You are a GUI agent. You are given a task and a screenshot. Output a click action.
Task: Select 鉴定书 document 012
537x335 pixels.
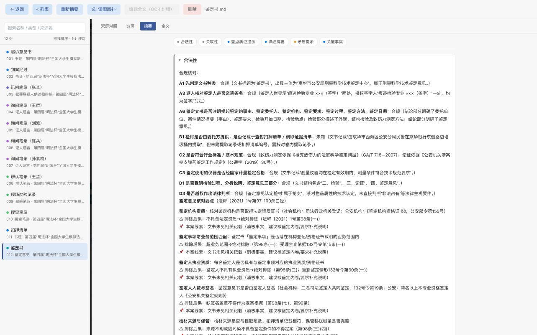[45, 251]
